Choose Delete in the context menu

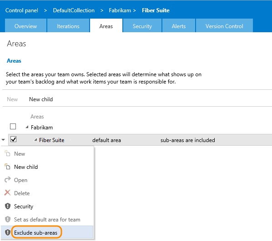(x=47, y=193)
